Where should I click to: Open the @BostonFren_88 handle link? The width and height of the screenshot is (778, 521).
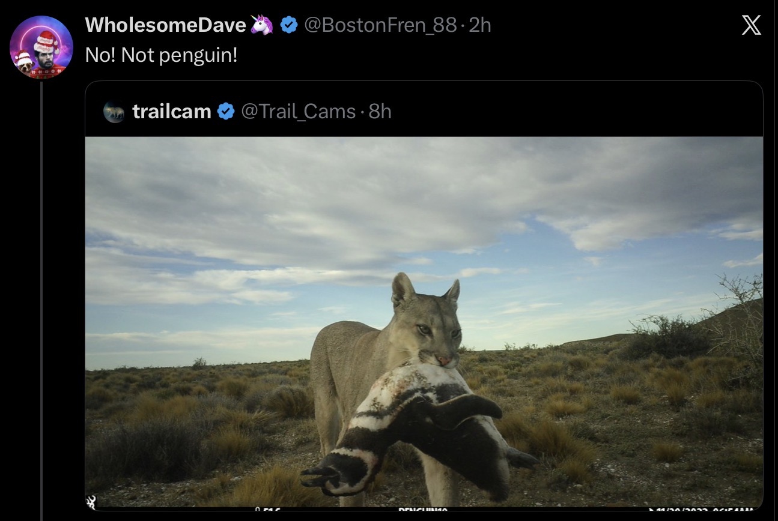tap(380, 25)
